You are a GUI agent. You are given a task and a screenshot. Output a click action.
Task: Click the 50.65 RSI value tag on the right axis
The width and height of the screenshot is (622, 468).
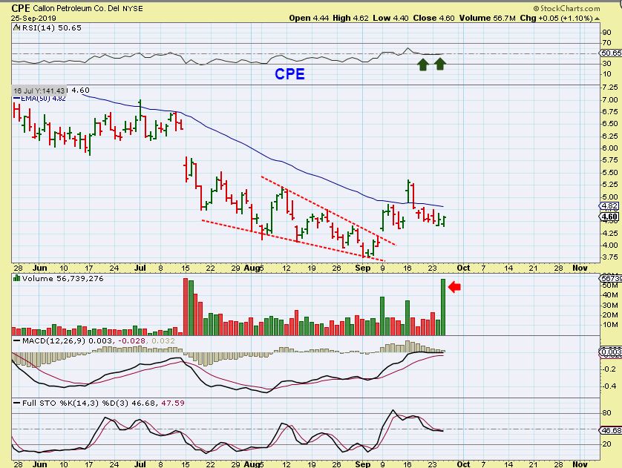(x=611, y=53)
